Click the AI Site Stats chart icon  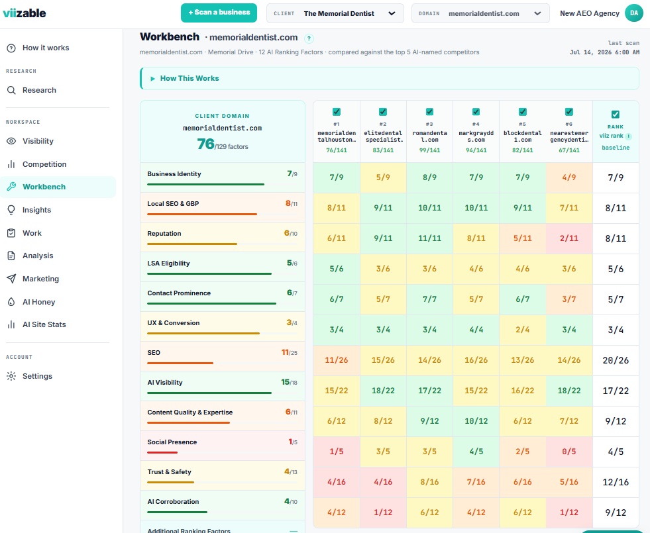pos(12,324)
